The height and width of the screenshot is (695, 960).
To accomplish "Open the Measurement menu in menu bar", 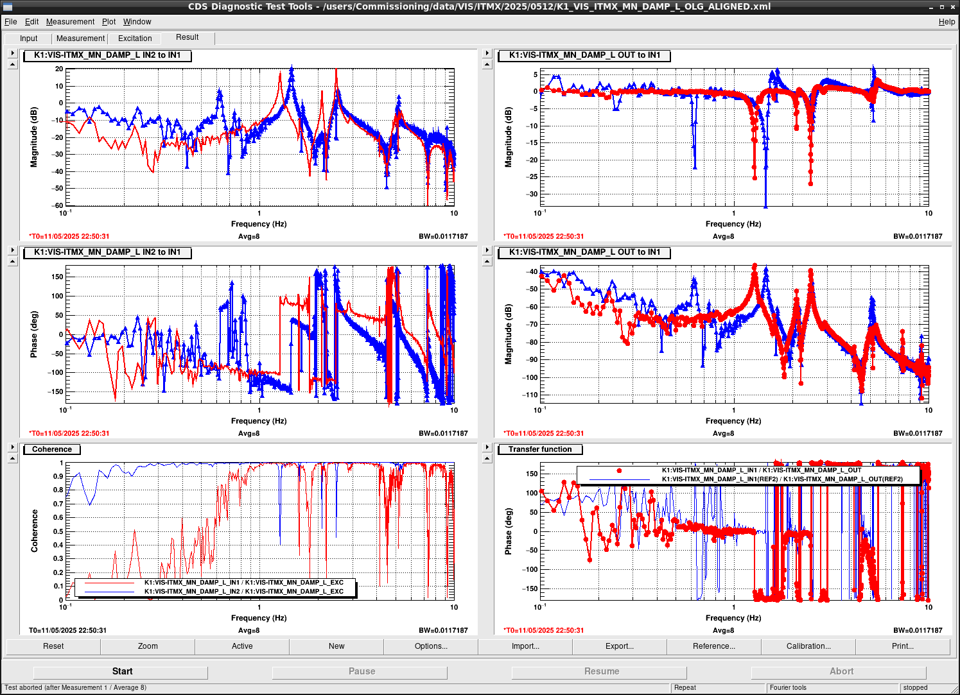I will click(70, 22).
